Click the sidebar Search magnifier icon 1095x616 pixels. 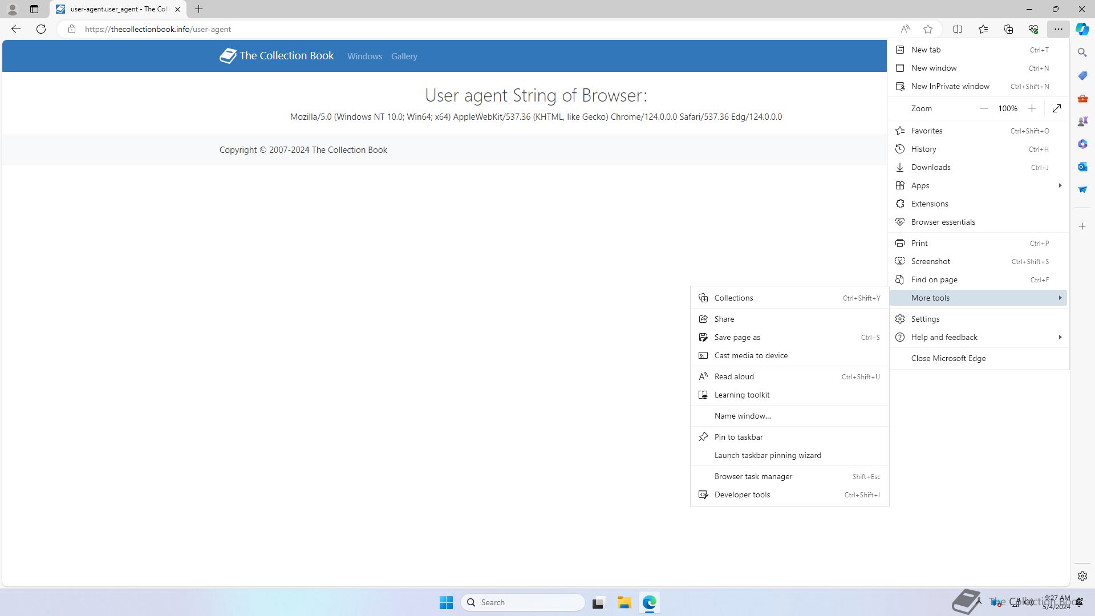(x=1082, y=52)
